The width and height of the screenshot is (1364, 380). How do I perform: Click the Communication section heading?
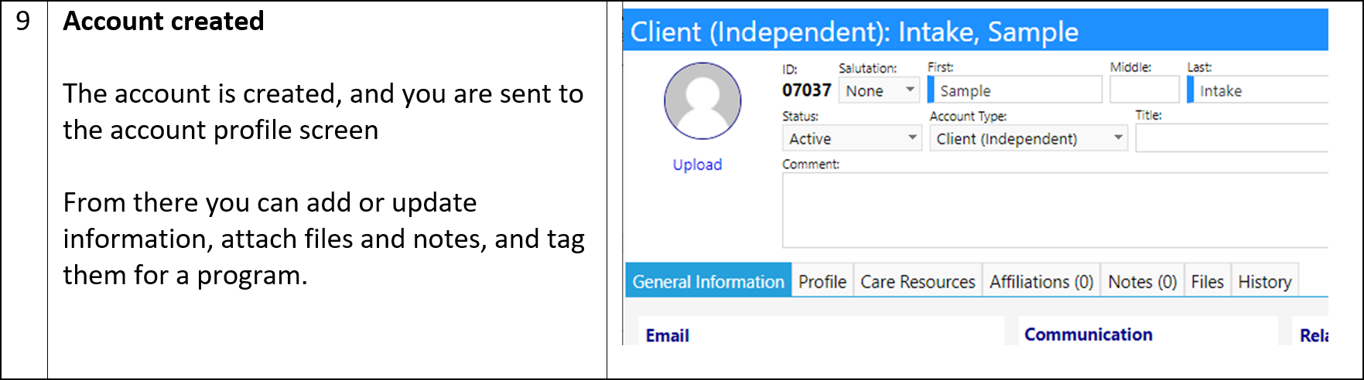1089,334
